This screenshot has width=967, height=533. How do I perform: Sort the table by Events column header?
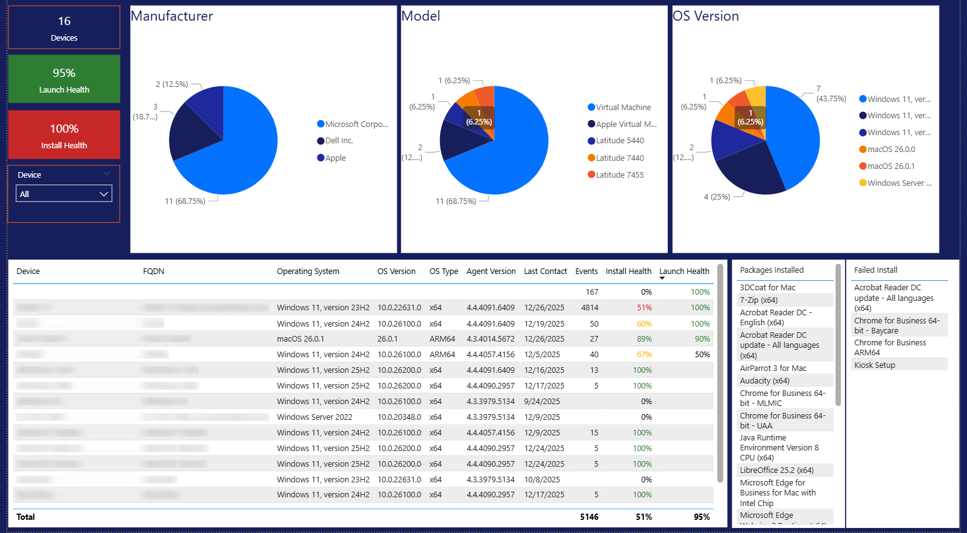tap(586, 272)
